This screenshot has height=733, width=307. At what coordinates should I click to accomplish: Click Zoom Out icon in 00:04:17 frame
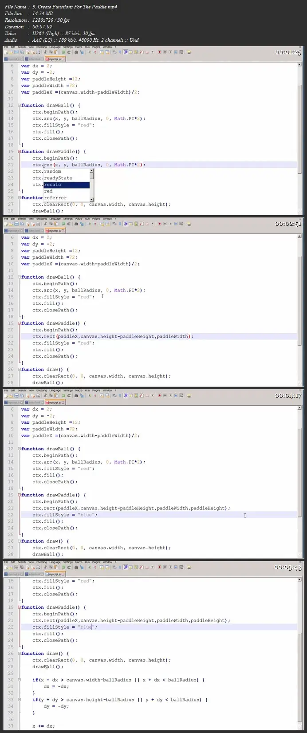point(94,395)
